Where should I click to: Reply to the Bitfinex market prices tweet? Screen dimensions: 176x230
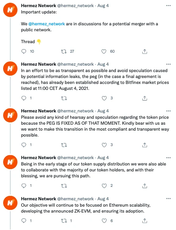click(x=24, y=98)
